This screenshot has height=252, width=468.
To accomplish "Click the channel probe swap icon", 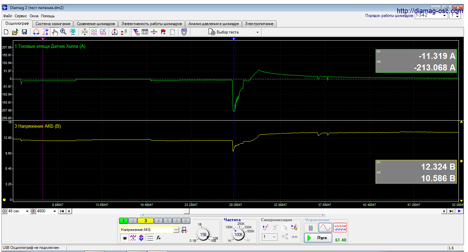I will (184, 230).
